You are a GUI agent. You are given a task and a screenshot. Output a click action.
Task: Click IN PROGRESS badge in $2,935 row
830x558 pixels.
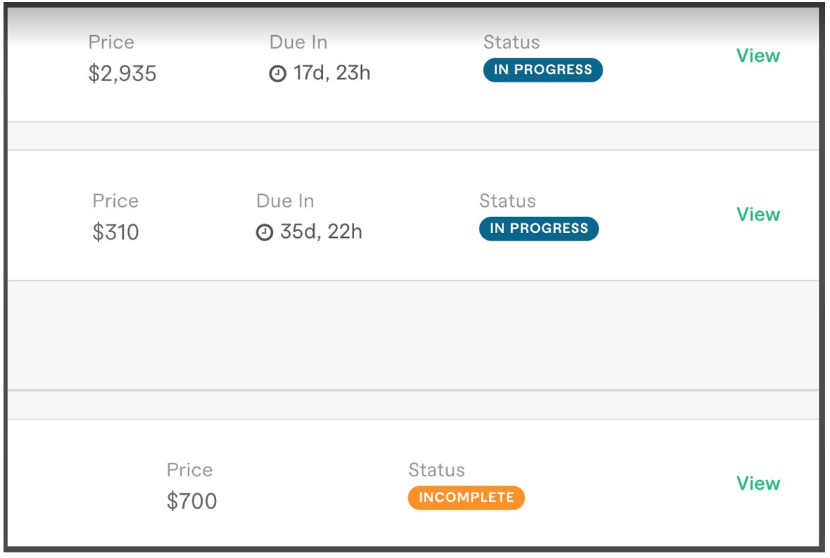542,70
